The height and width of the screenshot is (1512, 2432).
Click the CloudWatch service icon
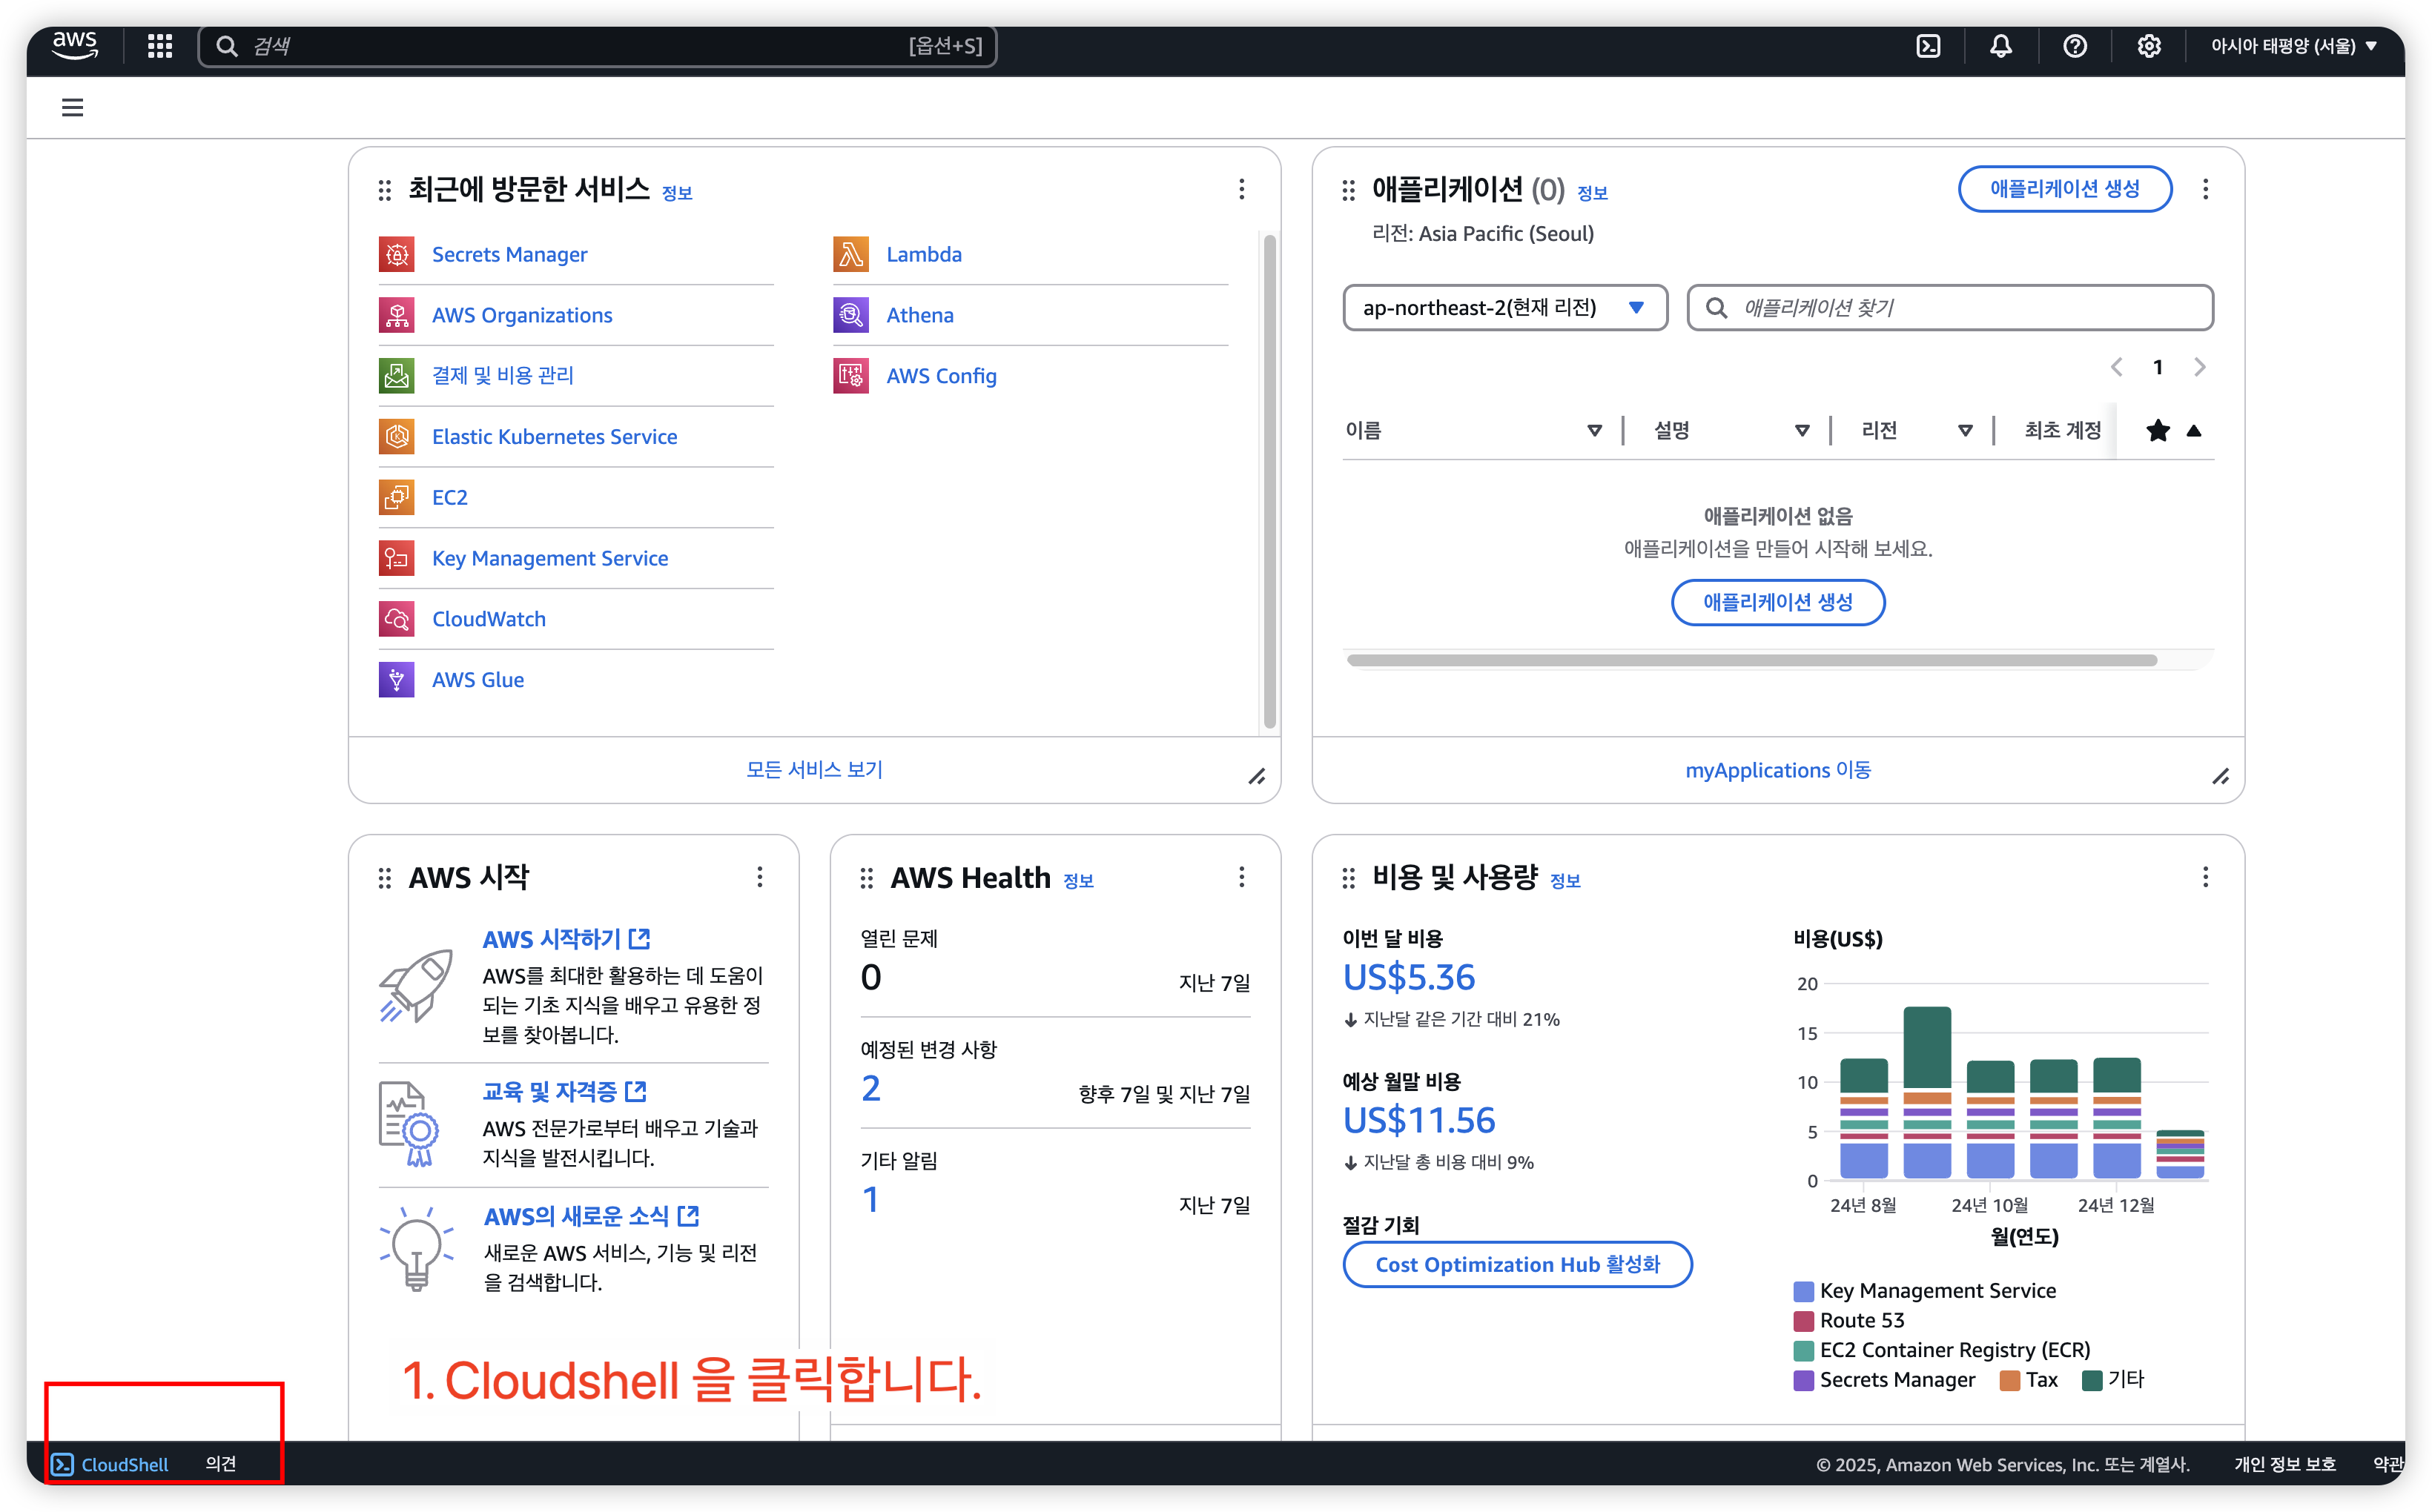click(x=396, y=619)
